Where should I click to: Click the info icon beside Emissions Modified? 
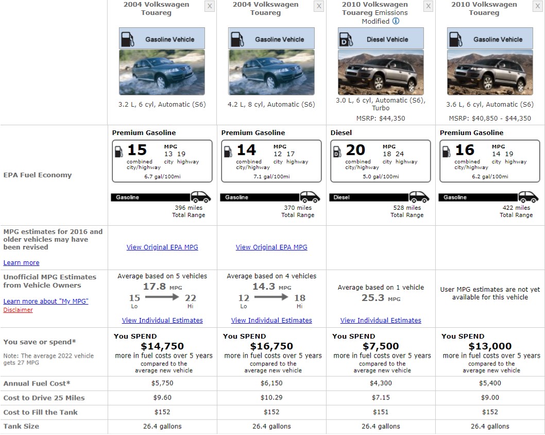[x=396, y=21]
